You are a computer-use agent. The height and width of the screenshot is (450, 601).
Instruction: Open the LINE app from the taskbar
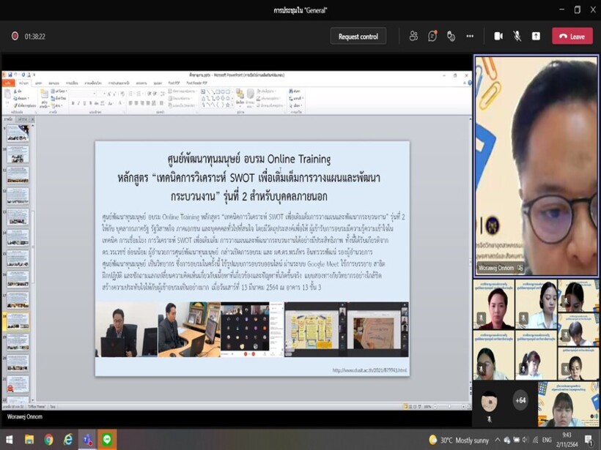tap(107, 439)
